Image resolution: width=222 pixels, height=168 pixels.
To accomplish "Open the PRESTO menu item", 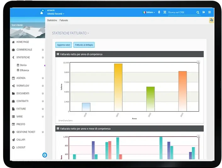I will [21, 124].
